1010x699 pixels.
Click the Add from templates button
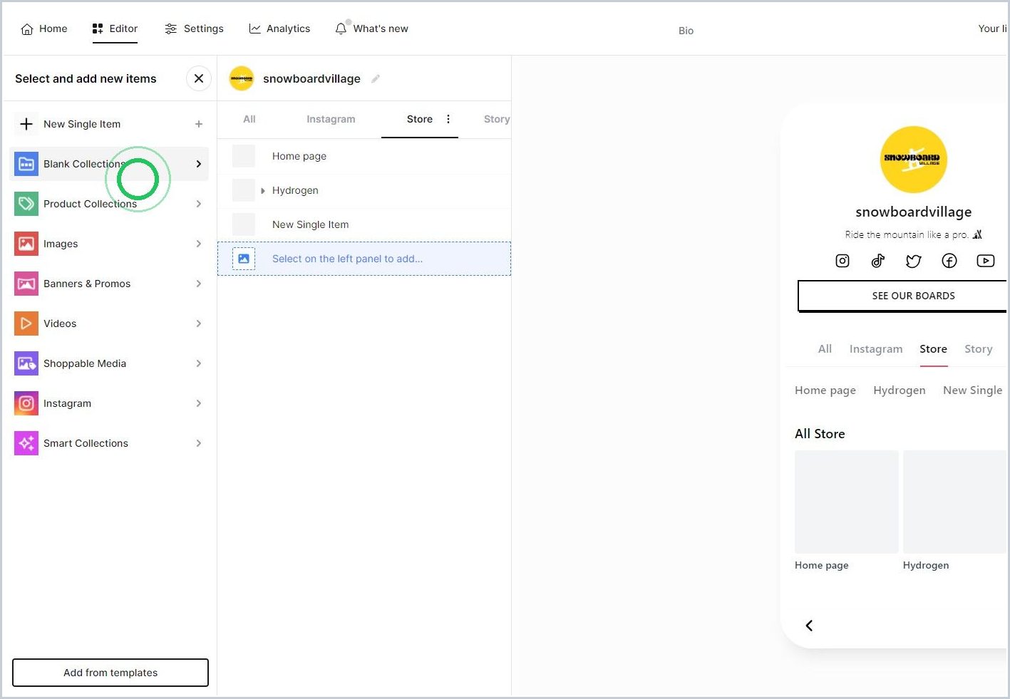(x=110, y=673)
